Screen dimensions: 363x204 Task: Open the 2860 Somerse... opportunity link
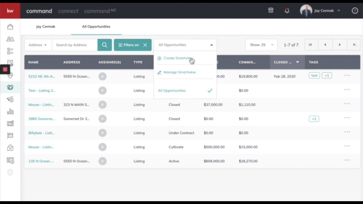tap(41, 119)
